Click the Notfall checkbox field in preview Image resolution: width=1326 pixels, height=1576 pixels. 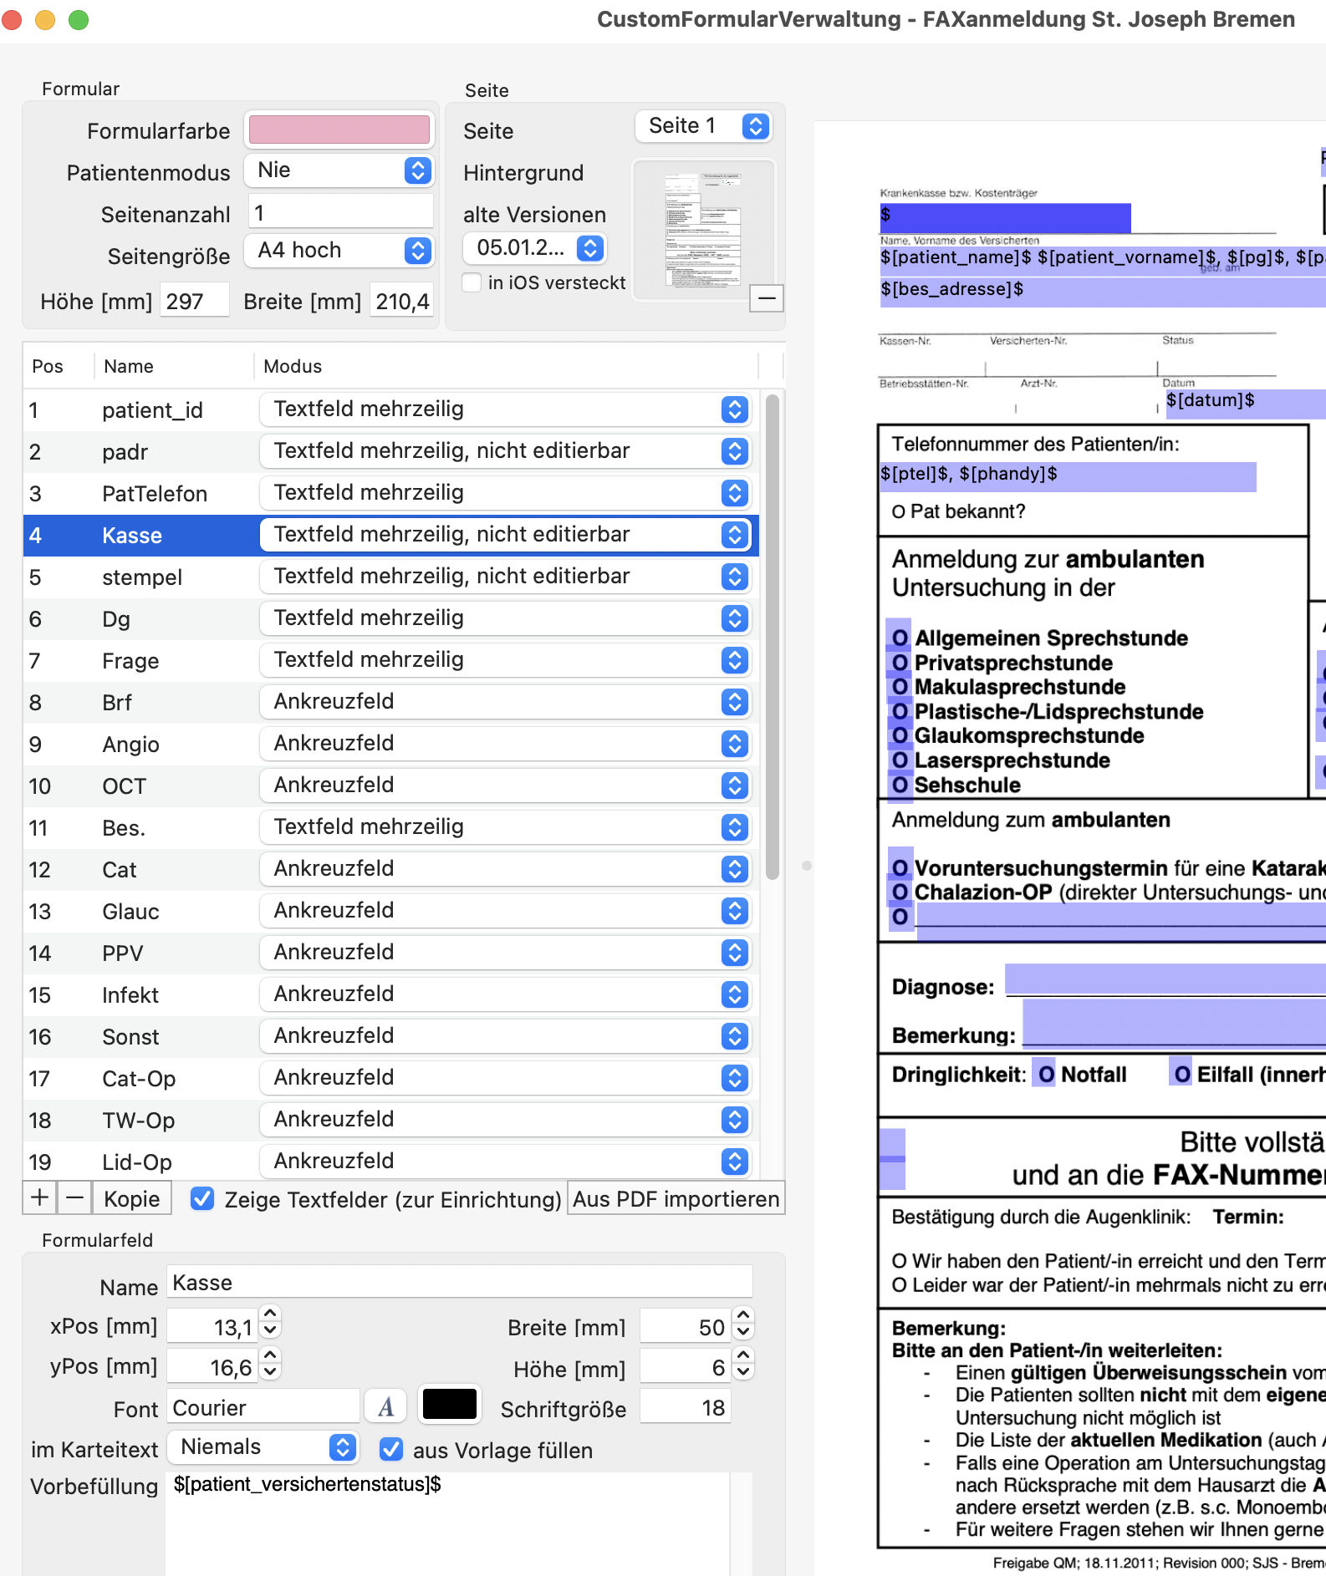1044,1073
